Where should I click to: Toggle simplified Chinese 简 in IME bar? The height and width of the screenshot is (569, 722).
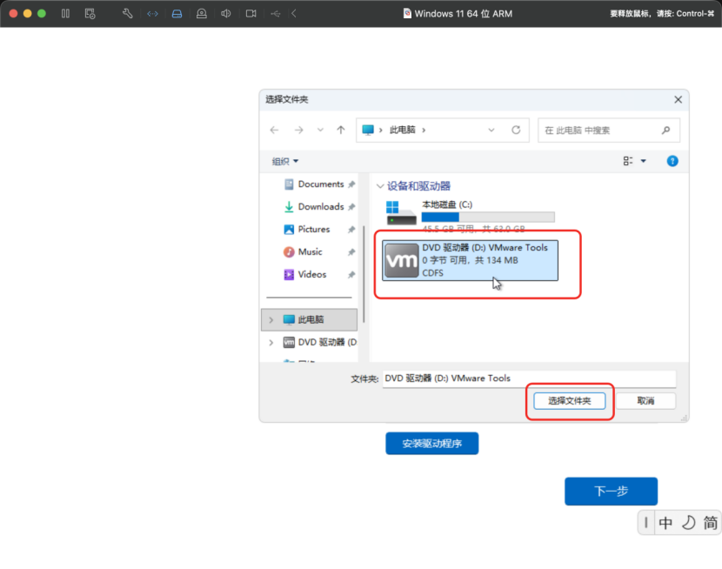pyautogui.click(x=711, y=523)
